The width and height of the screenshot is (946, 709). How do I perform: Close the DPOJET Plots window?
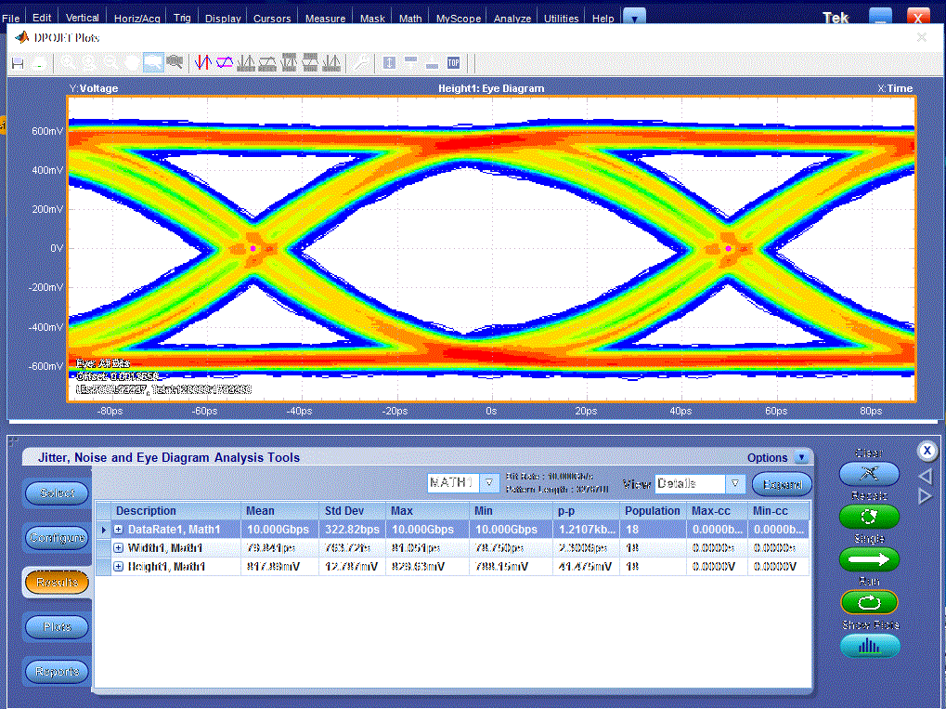point(921,37)
